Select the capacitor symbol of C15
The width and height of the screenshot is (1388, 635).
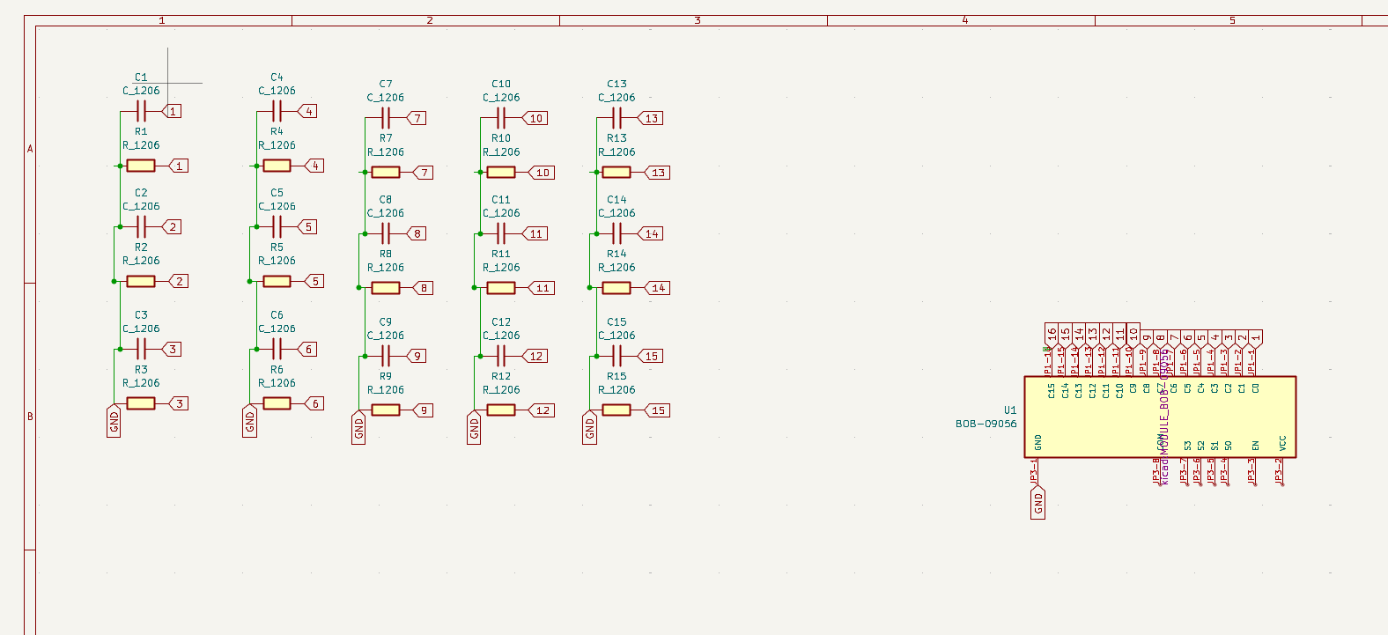coord(616,356)
